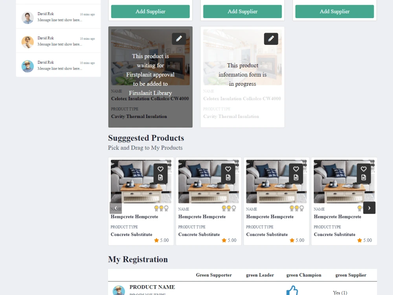Show previous suggested products with left arrow
Viewport: 393px width, 295px height.
click(x=116, y=208)
